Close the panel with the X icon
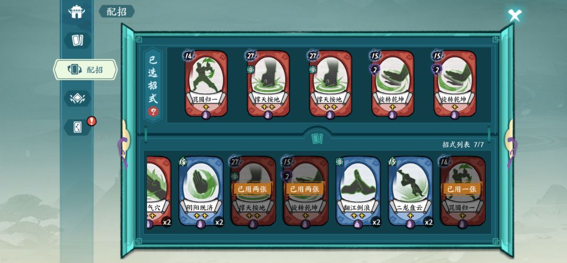Viewport: 567px width, 263px height. 514,15
